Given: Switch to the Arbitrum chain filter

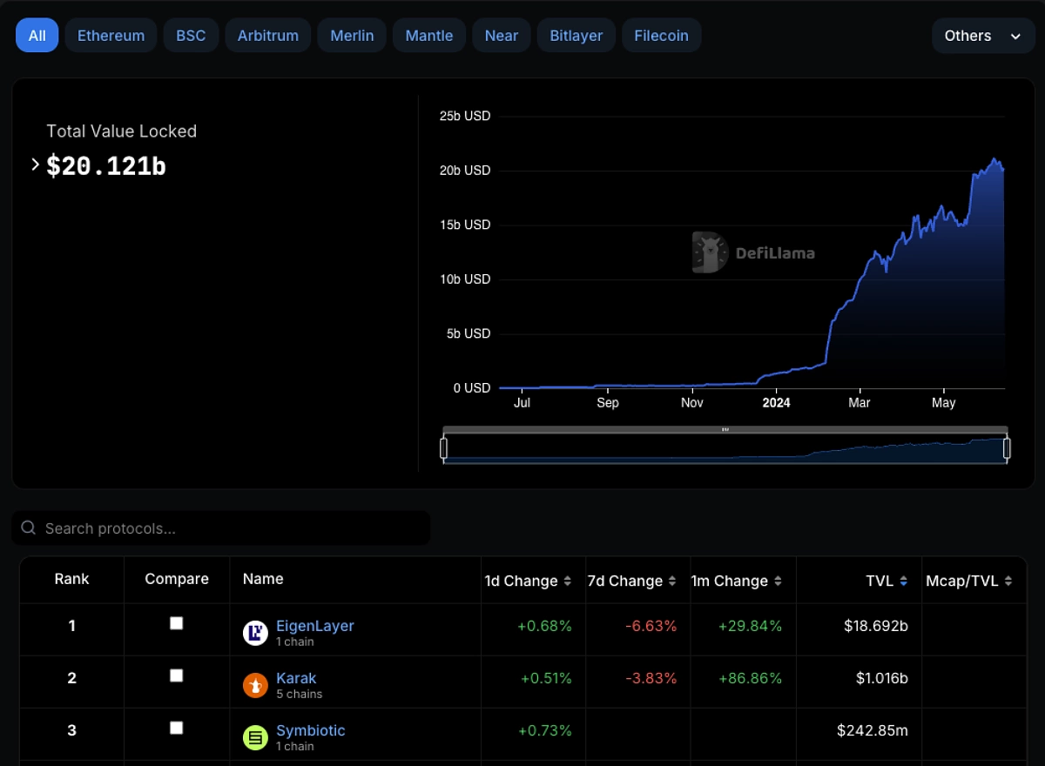Looking at the screenshot, I should pos(267,36).
